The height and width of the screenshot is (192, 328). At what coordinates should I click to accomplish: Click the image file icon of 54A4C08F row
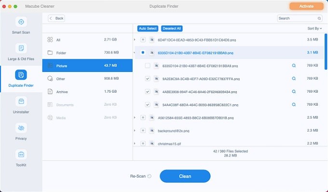tap(156, 105)
